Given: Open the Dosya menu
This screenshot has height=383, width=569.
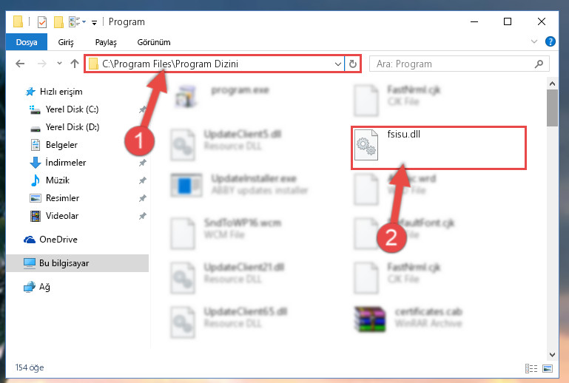Looking at the screenshot, I should pos(27,42).
